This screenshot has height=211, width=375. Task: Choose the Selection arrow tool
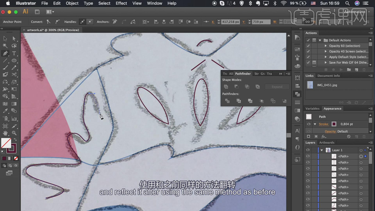pyautogui.click(x=5, y=39)
